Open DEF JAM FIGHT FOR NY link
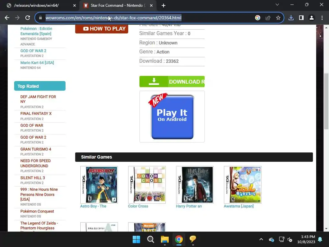 [38, 99]
